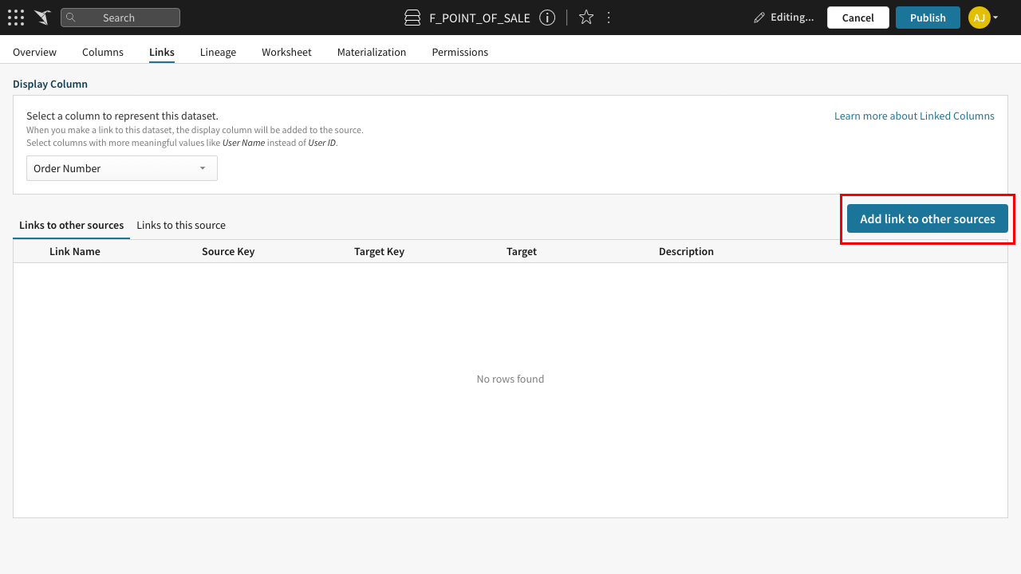Expand the account menu arrow
The width and height of the screenshot is (1021, 574).
point(995,18)
